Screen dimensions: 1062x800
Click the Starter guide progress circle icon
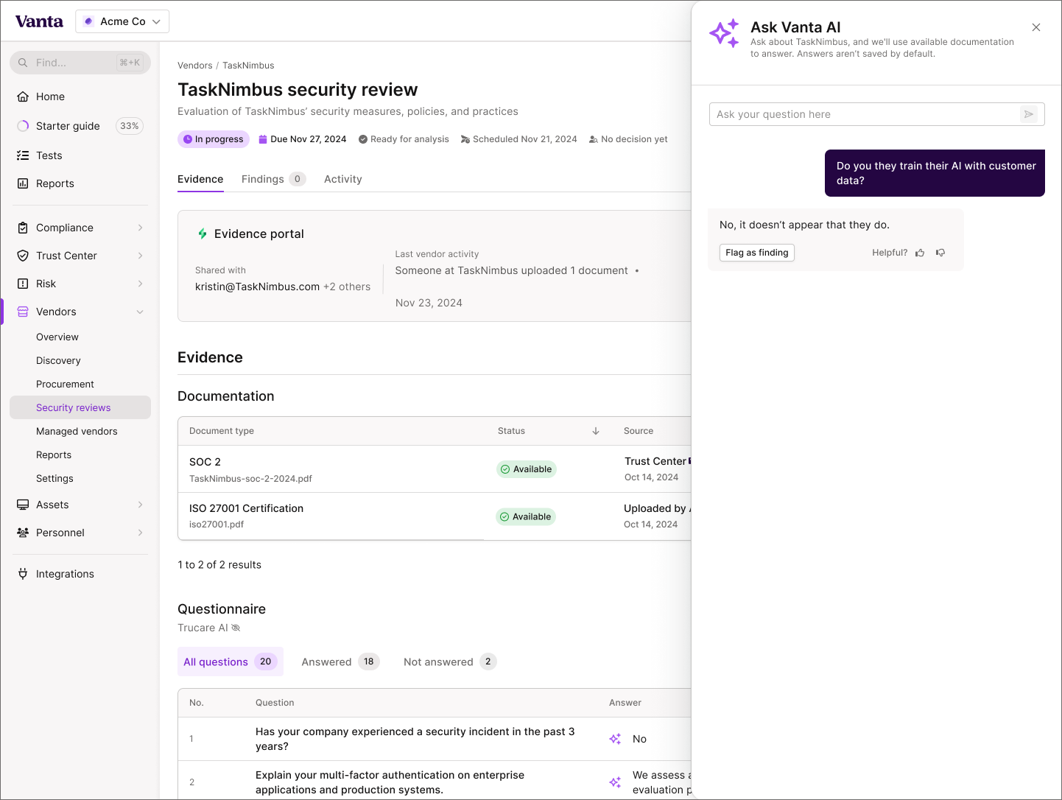tap(23, 126)
